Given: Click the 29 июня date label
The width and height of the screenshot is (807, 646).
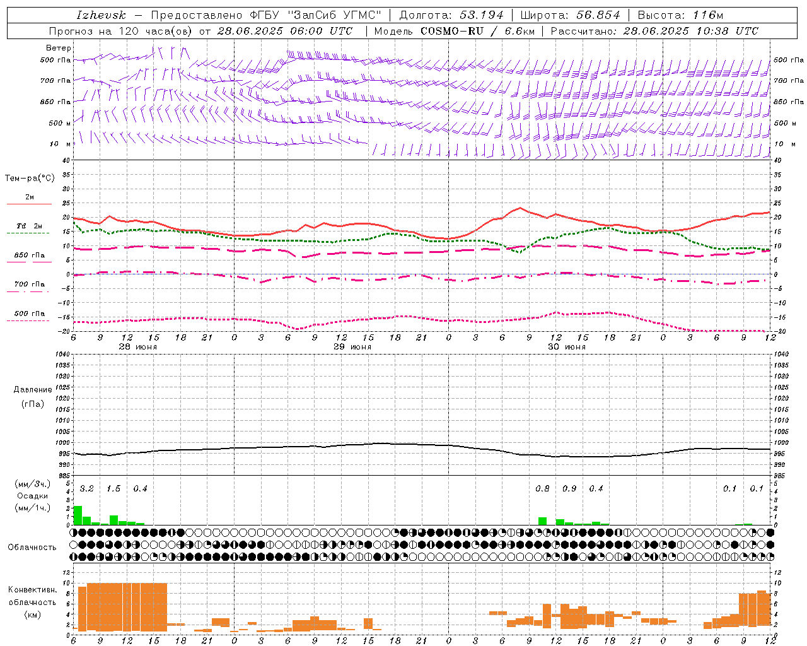Looking at the screenshot, I should click(x=352, y=347).
